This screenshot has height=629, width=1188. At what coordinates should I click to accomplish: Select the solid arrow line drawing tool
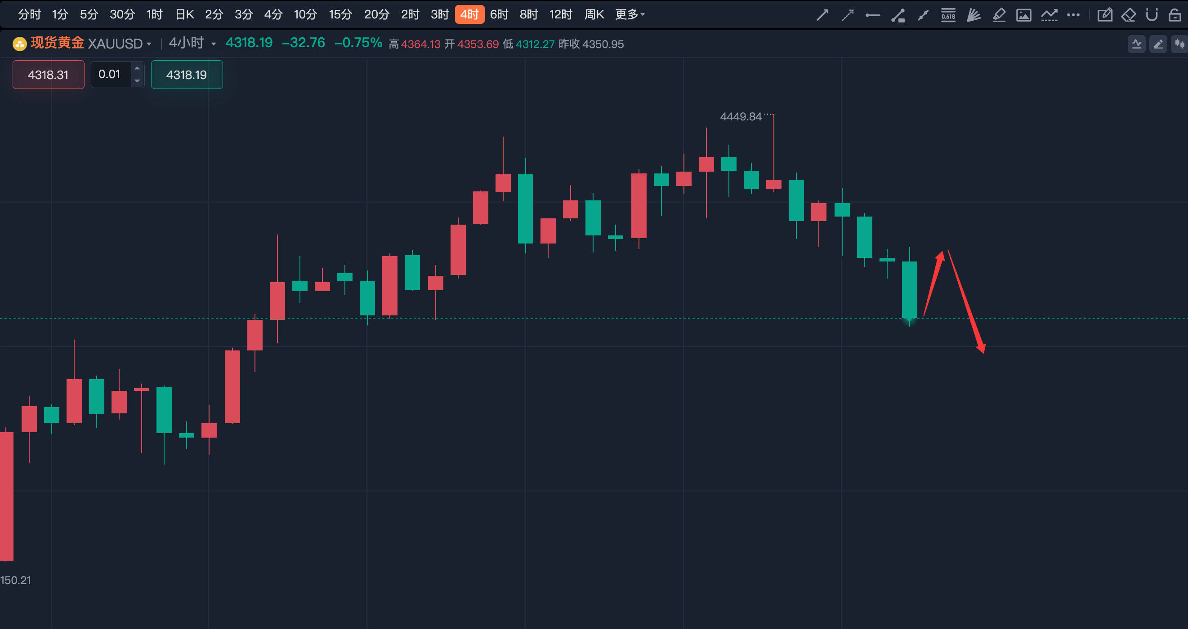(x=822, y=15)
